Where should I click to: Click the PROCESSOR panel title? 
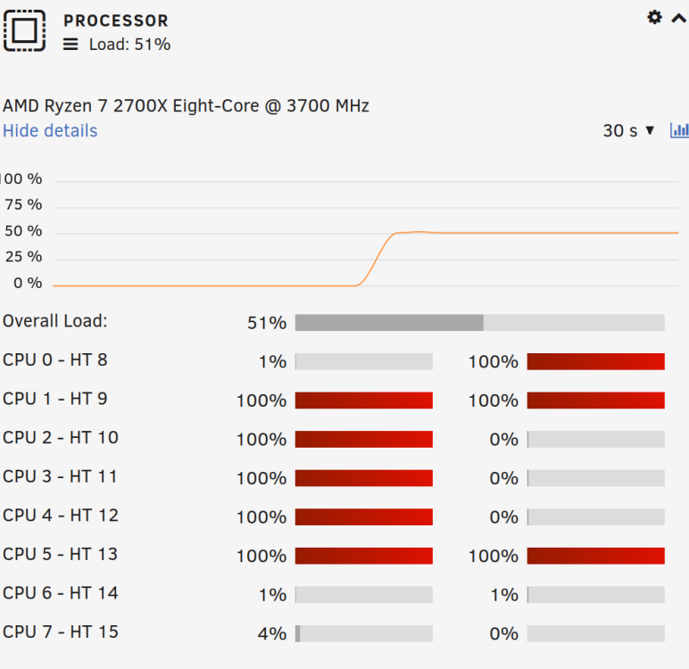116,21
